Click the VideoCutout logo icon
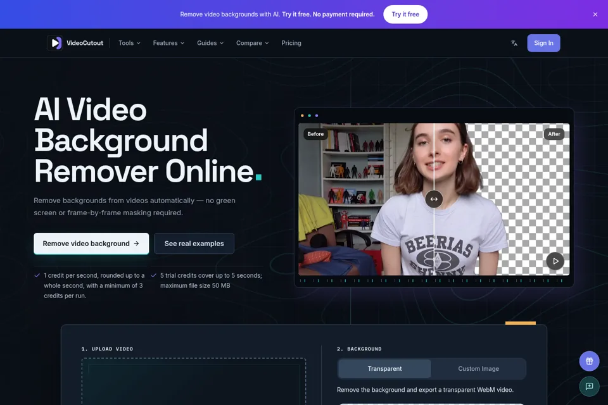The width and height of the screenshot is (608, 405). (54, 43)
